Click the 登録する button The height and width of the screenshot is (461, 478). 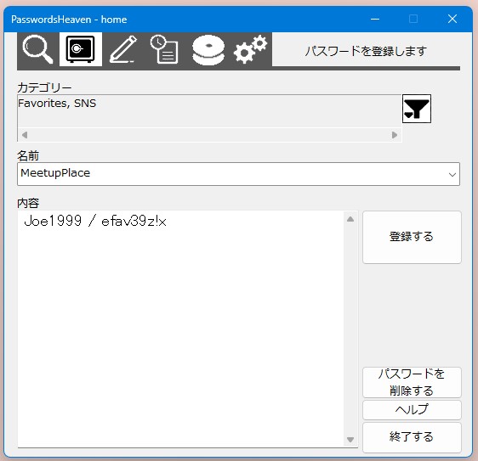(412, 237)
